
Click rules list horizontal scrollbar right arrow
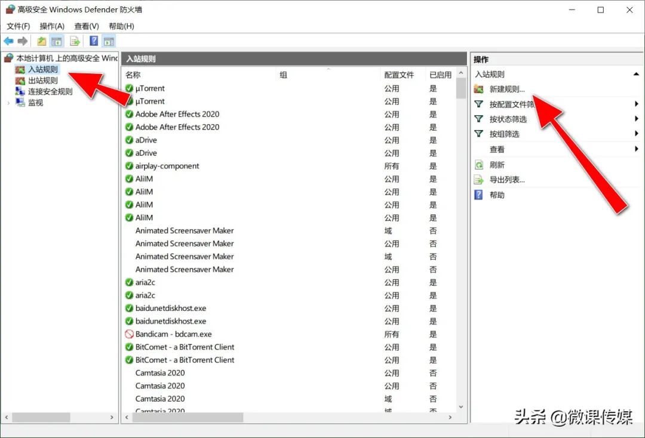point(450,417)
